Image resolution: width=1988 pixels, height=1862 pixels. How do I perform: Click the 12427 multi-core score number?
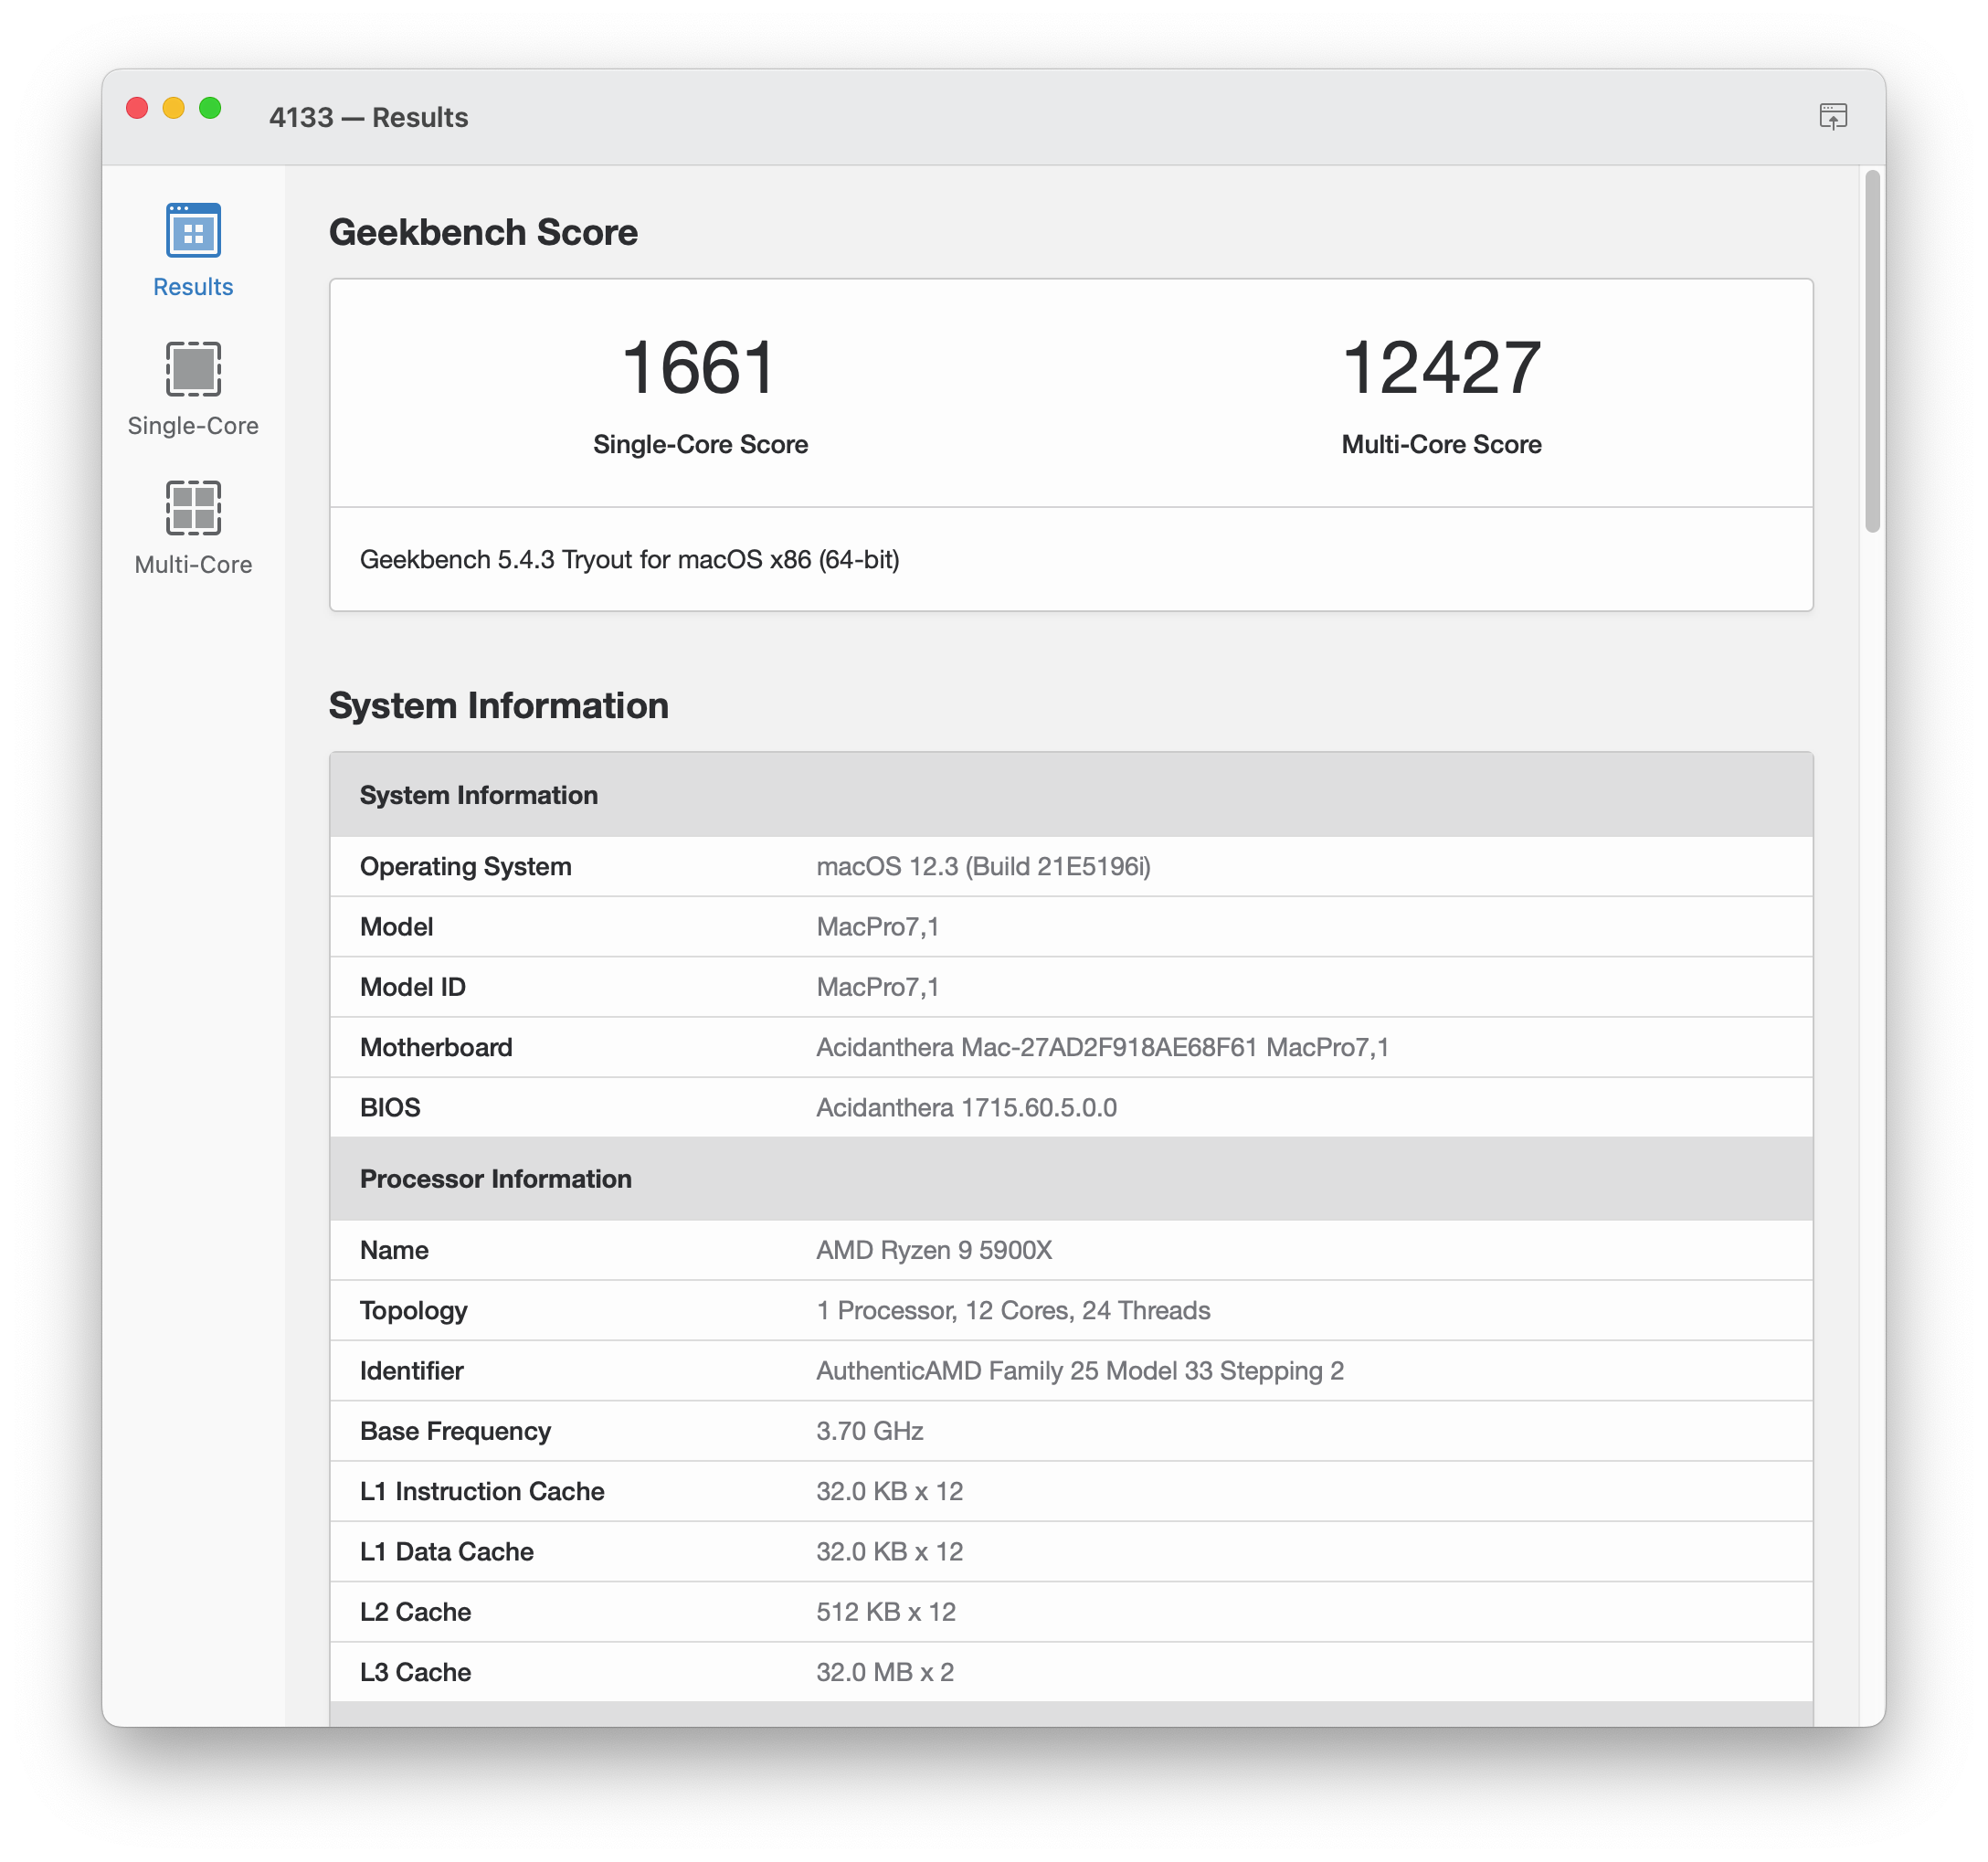1440,368
